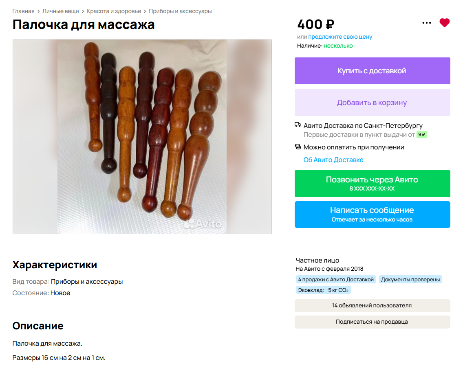Open the massage sticks product photo
The height and width of the screenshot is (366, 474).
[142, 137]
